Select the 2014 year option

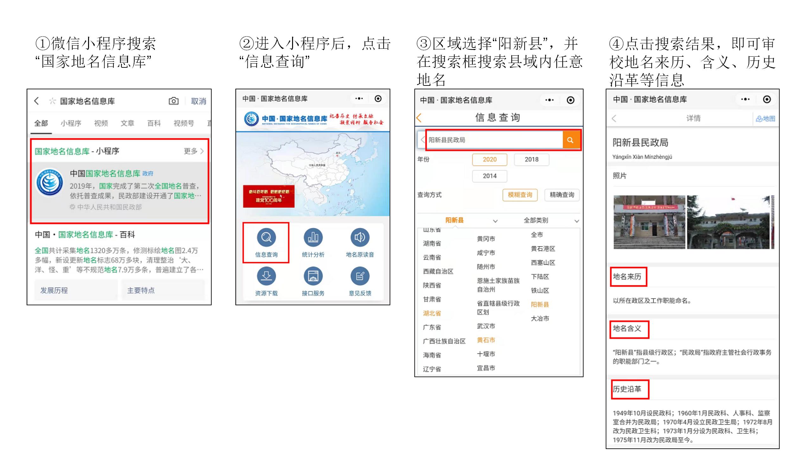489,176
